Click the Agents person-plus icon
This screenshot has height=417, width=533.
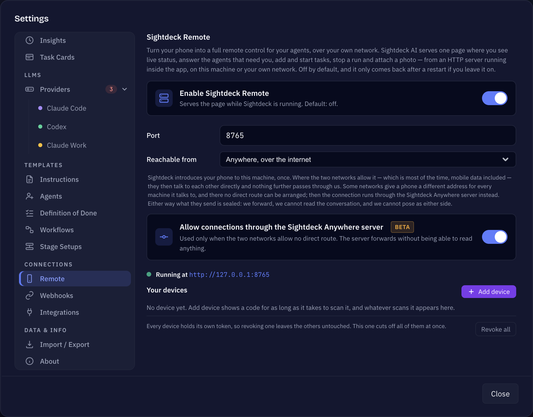30,196
